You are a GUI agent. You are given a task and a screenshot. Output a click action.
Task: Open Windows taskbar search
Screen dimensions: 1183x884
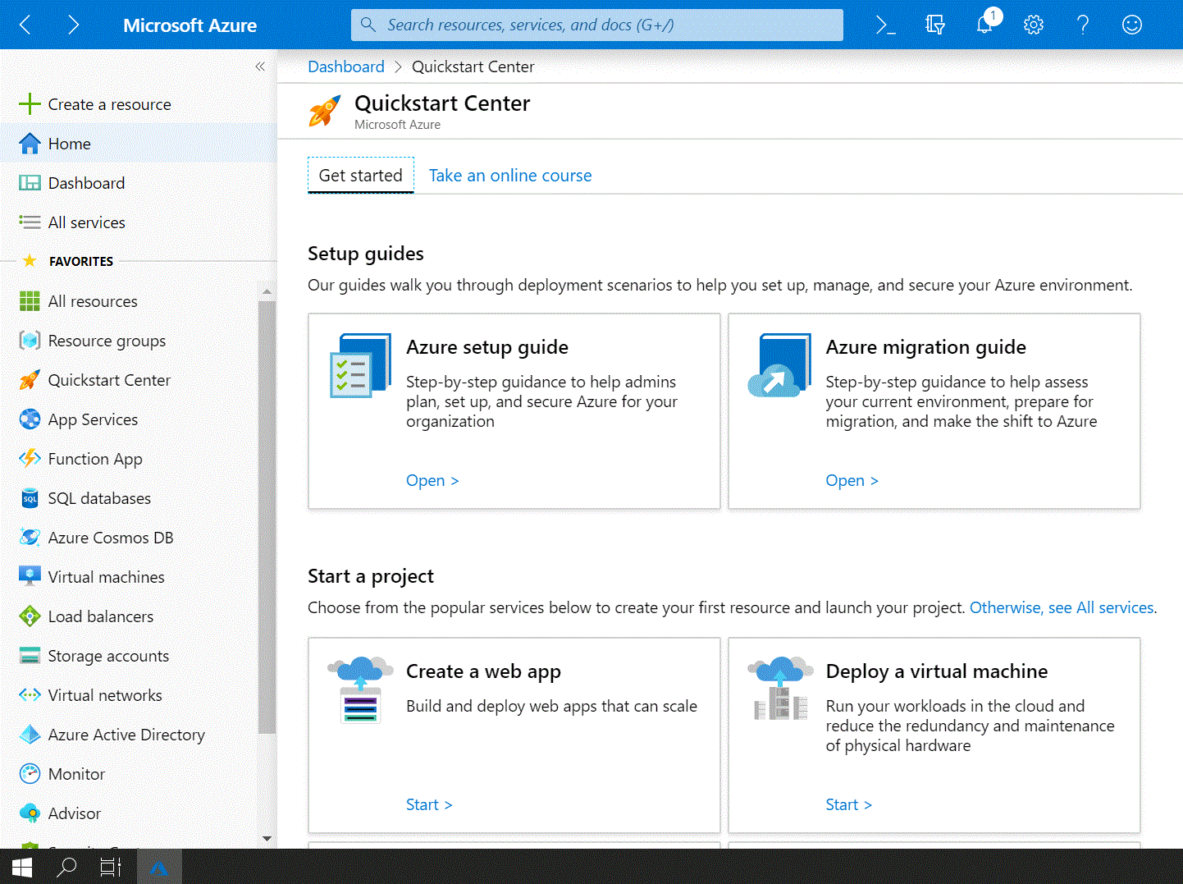coord(66,867)
